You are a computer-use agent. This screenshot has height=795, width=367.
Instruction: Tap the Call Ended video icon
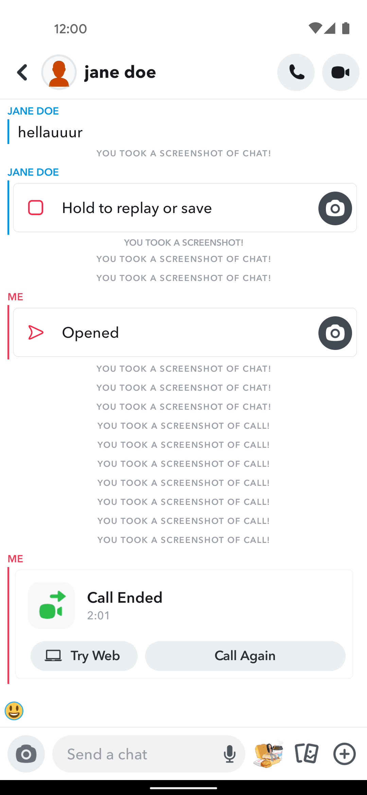tap(51, 605)
